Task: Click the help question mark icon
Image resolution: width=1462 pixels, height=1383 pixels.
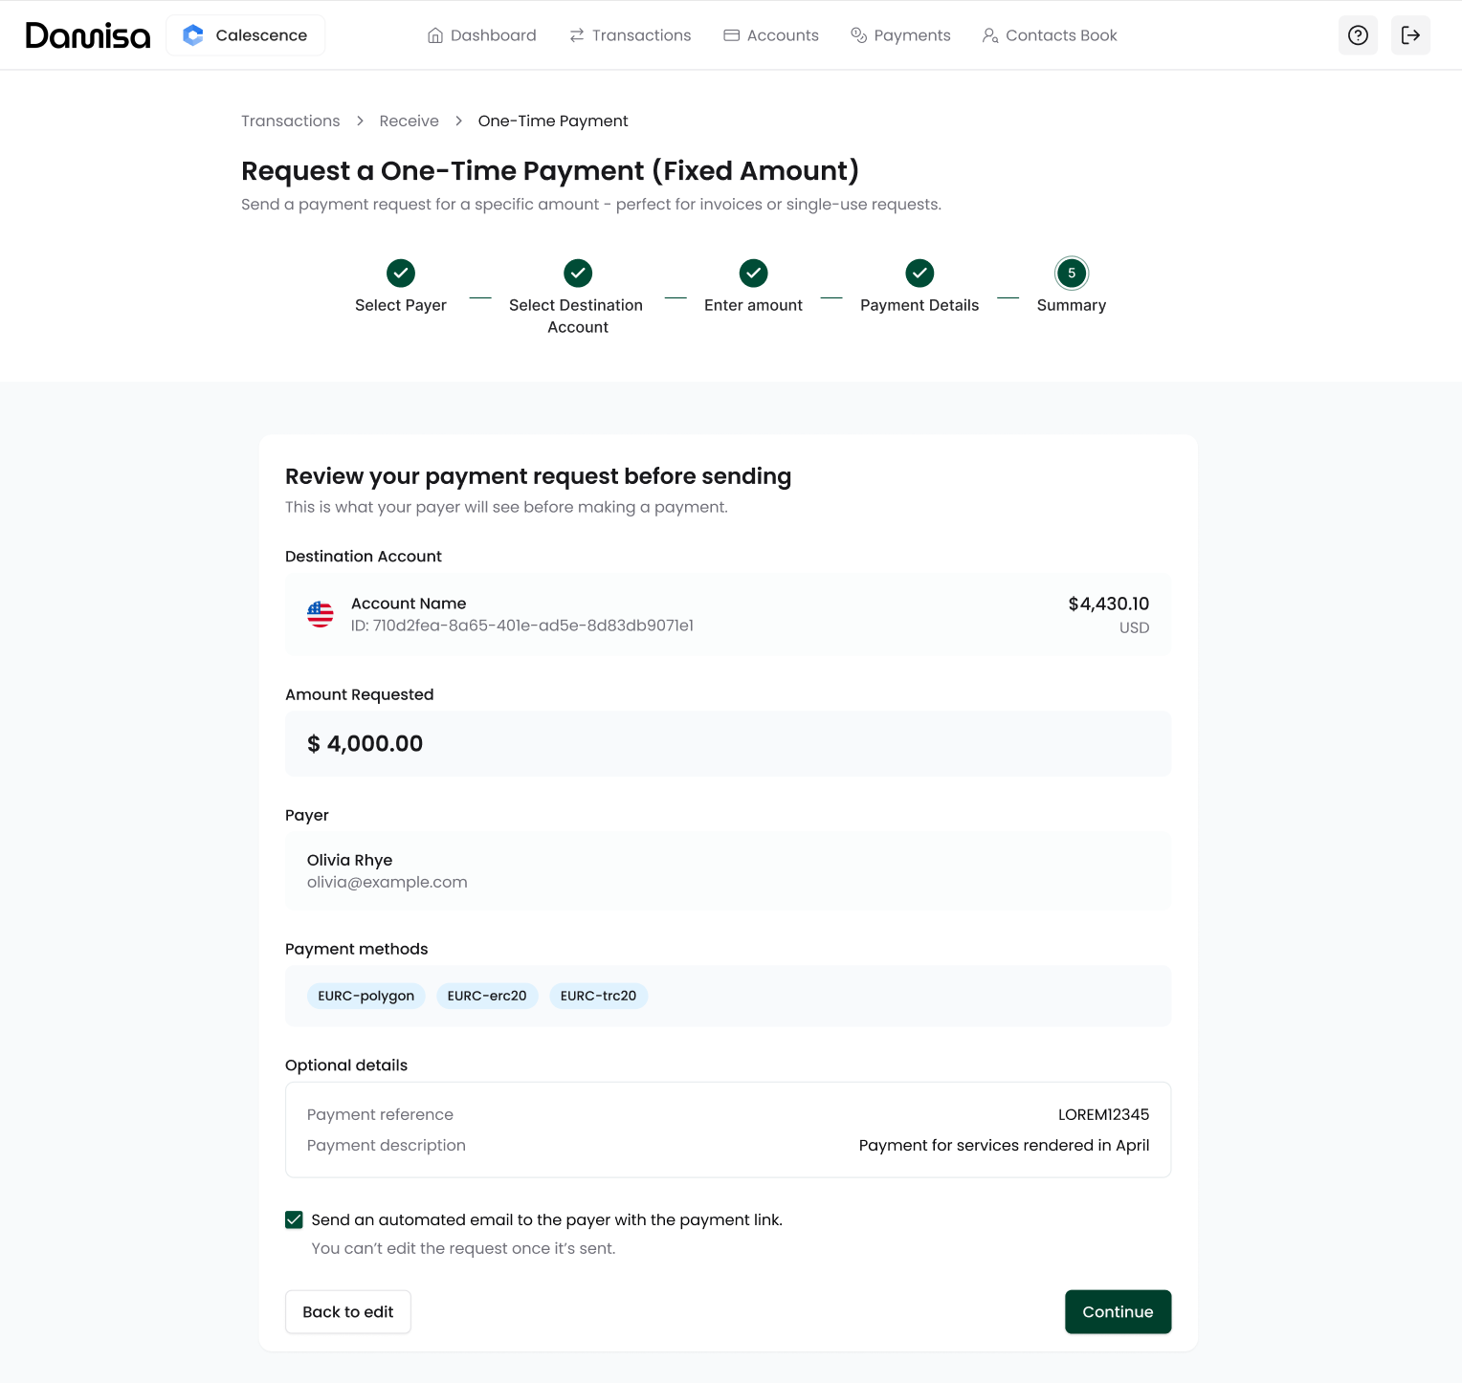Action: coord(1358,35)
